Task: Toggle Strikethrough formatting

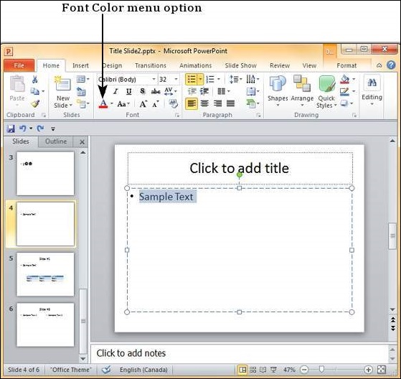Action: pyautogui.click(x=156, y=91)
